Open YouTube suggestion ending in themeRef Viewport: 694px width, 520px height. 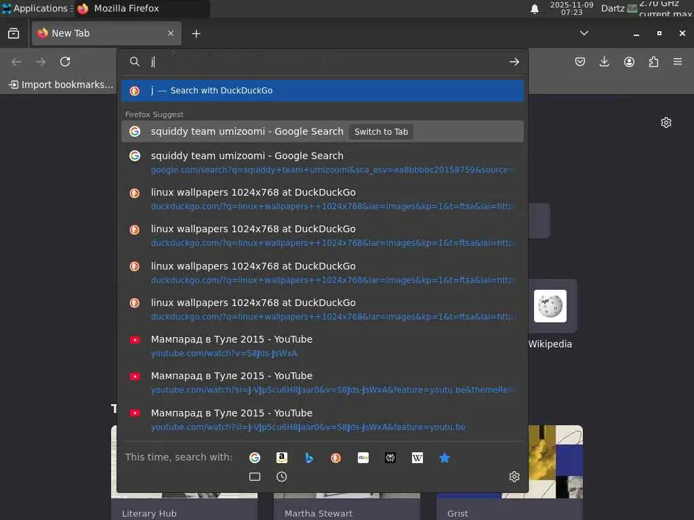tap(323, 383)
